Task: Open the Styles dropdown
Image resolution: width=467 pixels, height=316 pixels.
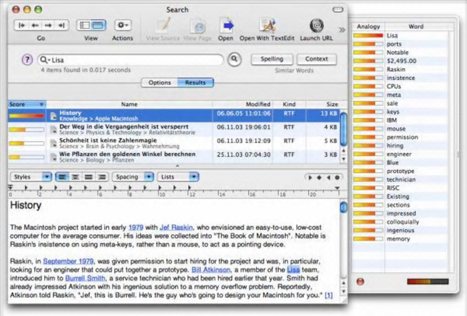Action: click(x=31, y=177)
